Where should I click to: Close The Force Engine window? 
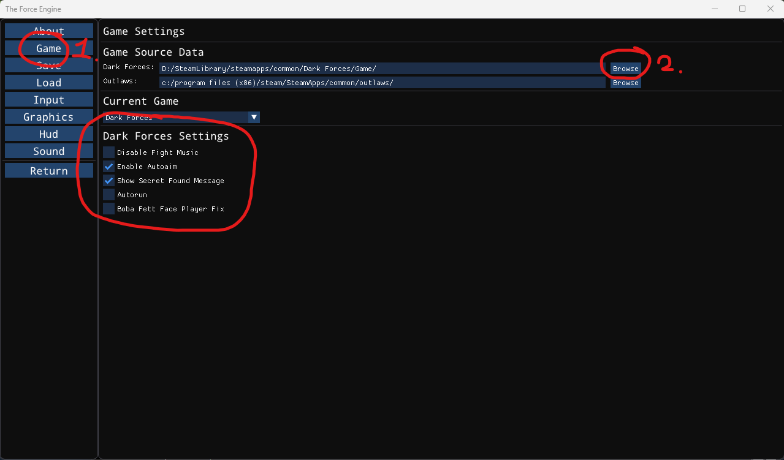click(x=770, y=9)
